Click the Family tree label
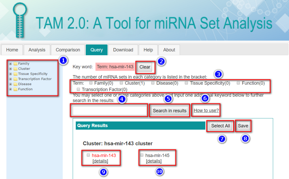This screenshot has height=179, width=289. 24,64
